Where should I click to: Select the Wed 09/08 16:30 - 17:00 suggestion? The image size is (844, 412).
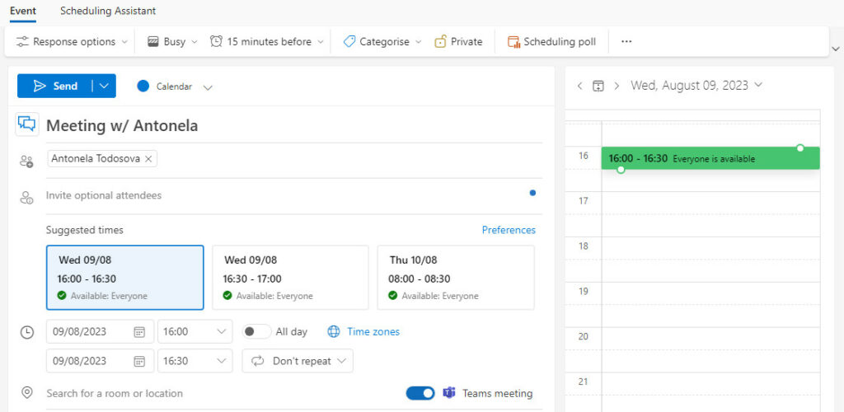coord(290,278)
